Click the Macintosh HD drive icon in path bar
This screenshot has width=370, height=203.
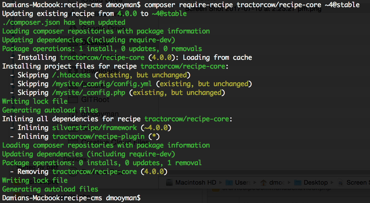170,182
